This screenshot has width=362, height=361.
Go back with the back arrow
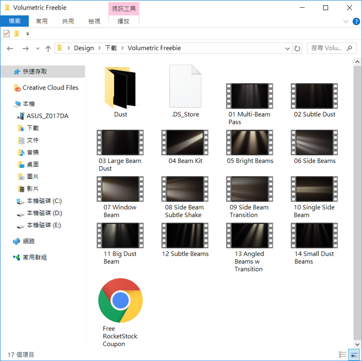coord(10,48)
